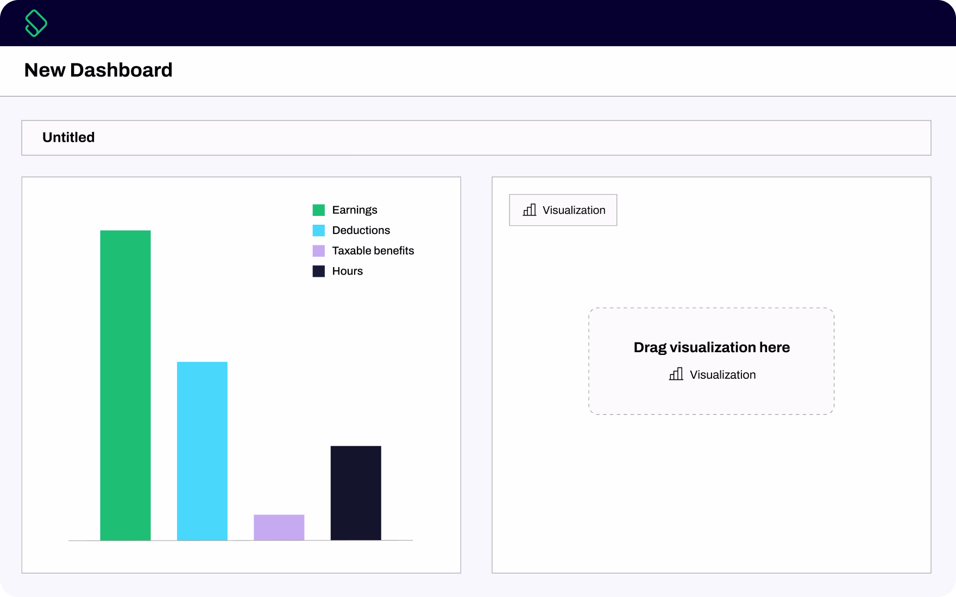Screen dimensions: 956x597
Task: Click the logo inside the navy header band
Action: coord(36,23)
